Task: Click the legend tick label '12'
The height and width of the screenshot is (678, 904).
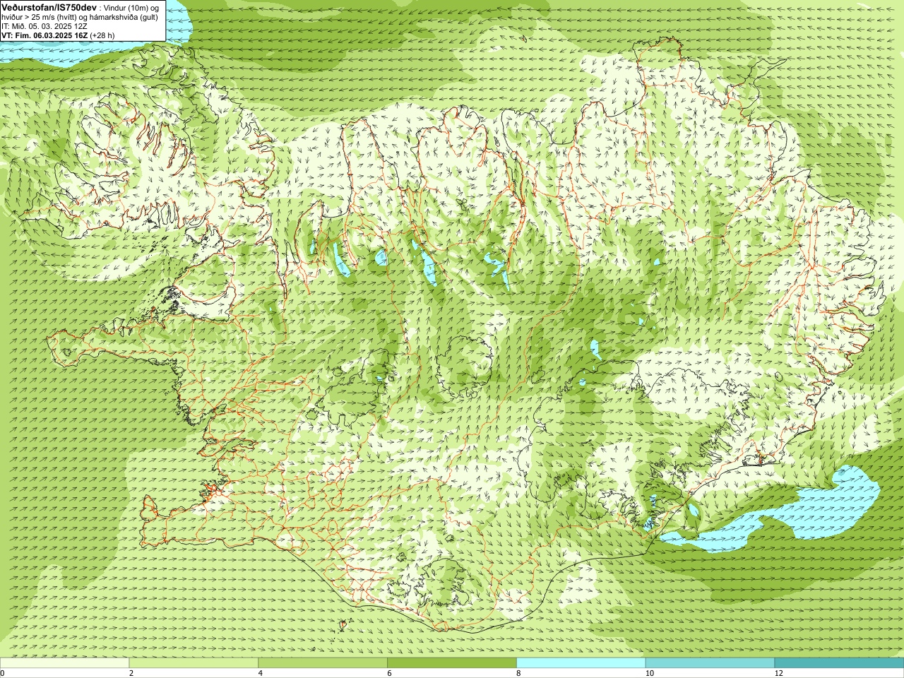Action: [778, 673]
